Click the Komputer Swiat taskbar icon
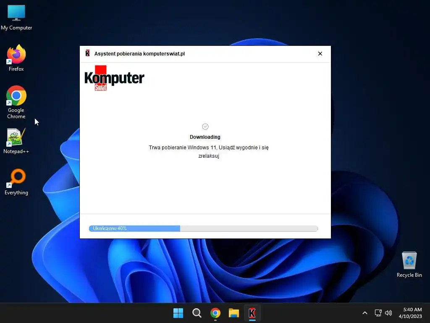The height and width of the screenshot is (323, 430). [x=252, y=313]
